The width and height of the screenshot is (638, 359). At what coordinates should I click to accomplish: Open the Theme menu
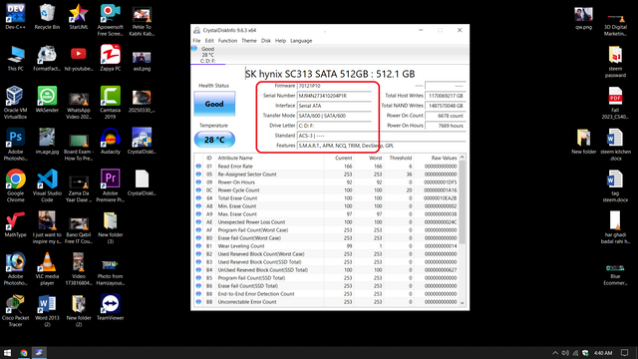point(249,41)
